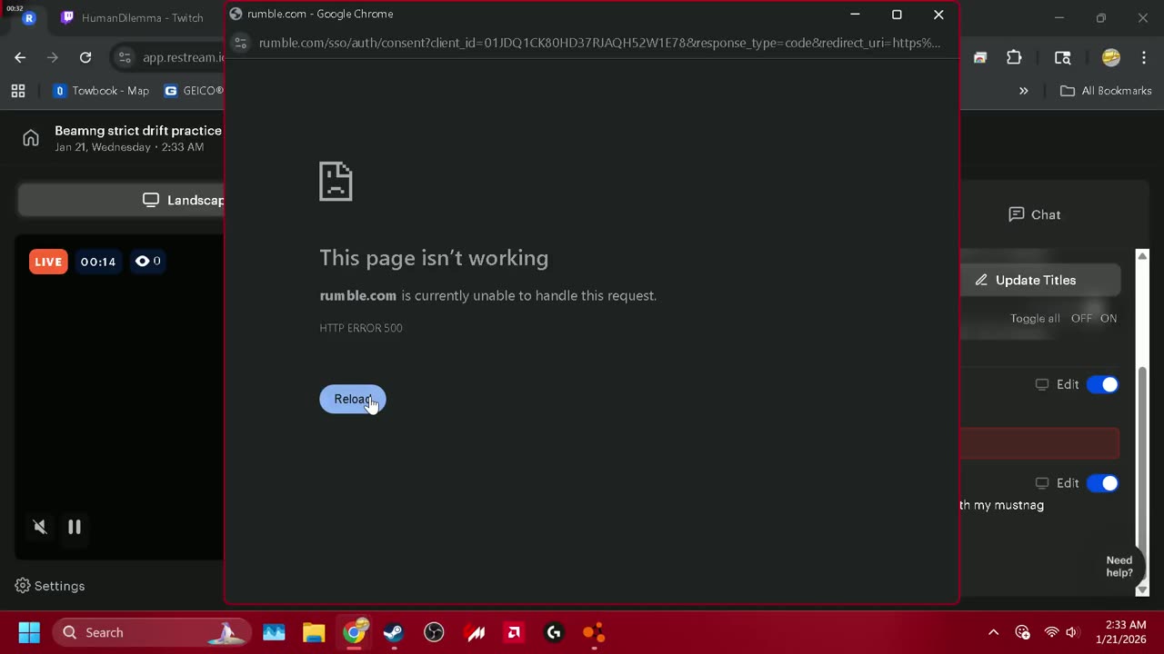Go to Restream home icon

[31, 138]
